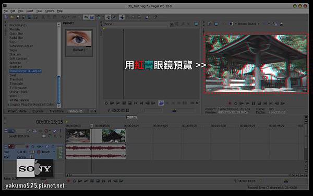Image resolution: width=313 pixels, height=196 pixels.
Task: Select the Unsharp Mask effect
Action: pyautogui.click(x=18, y=92)
